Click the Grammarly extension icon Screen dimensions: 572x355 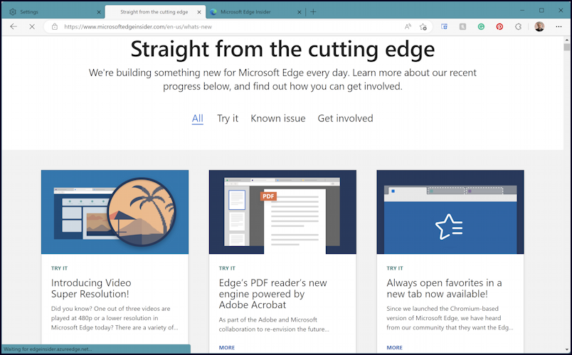pyautogui.click(x=481, y=26)
